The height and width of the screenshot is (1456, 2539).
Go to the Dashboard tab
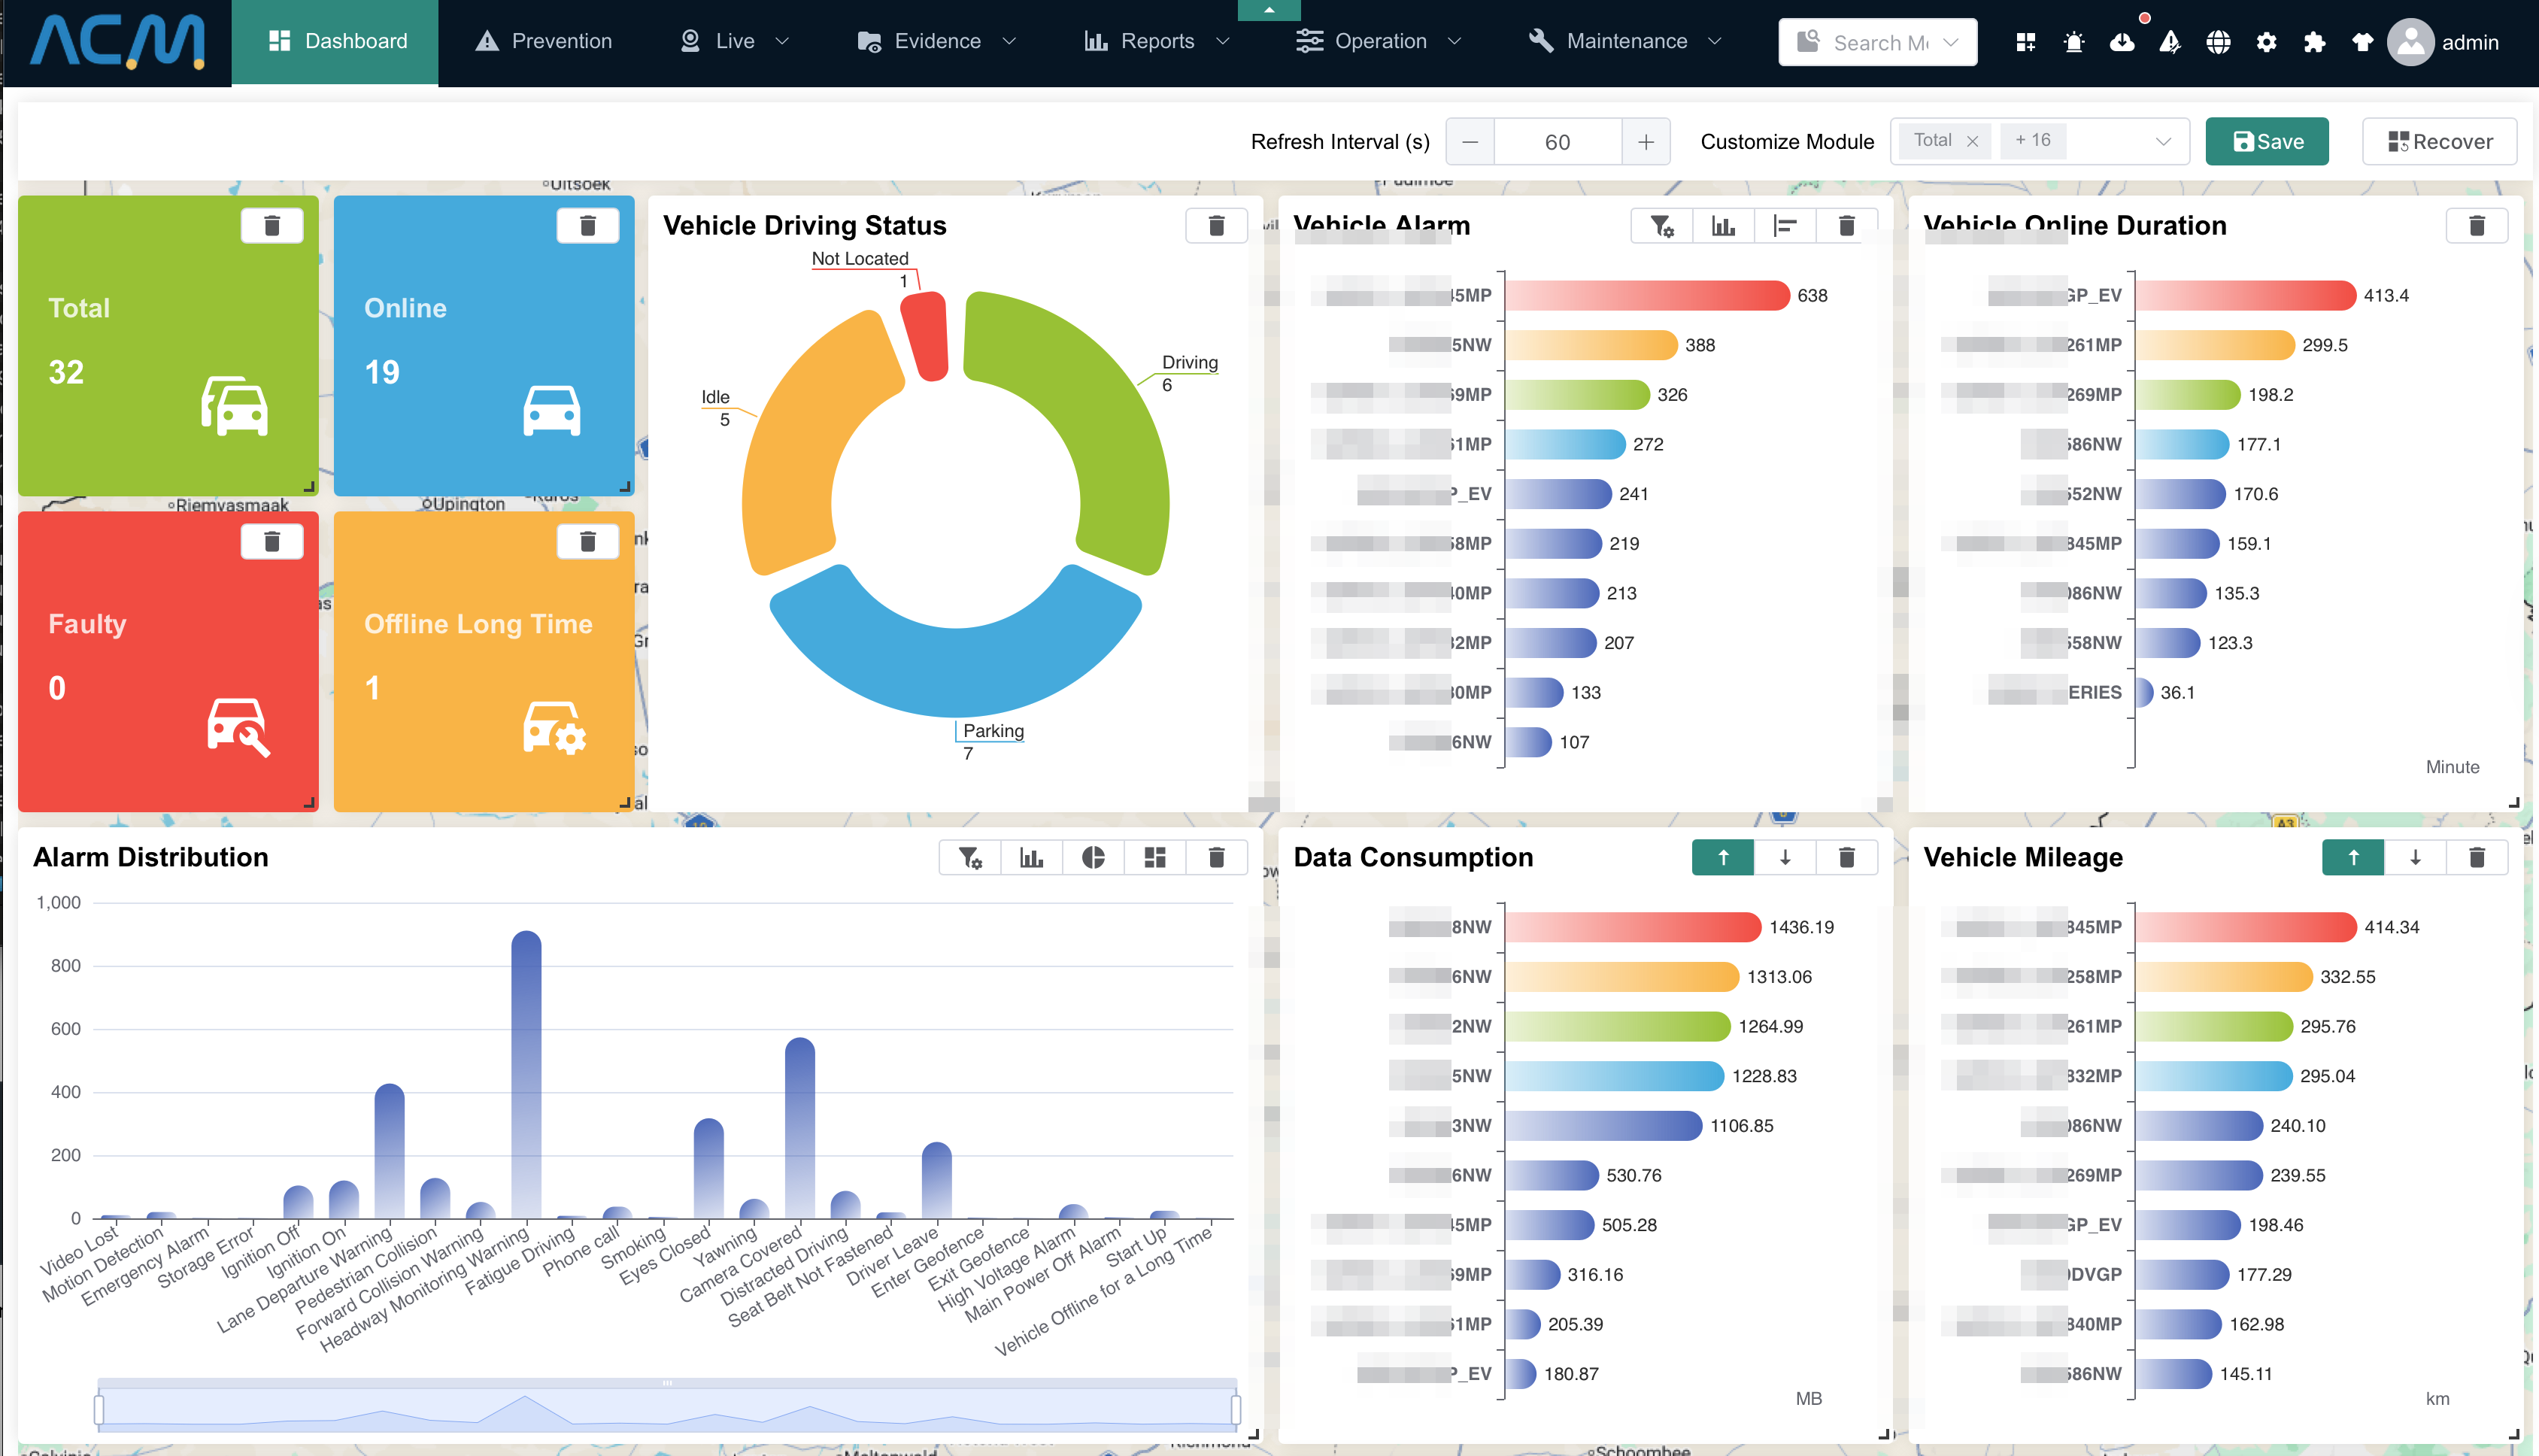coord(335,41)
